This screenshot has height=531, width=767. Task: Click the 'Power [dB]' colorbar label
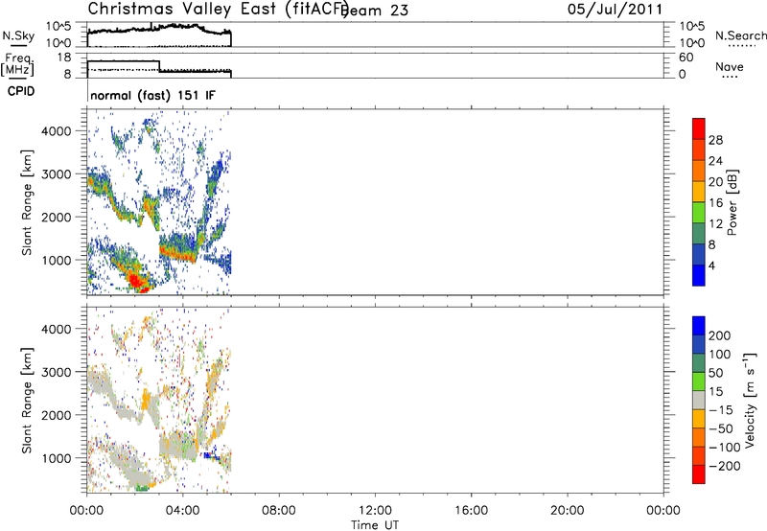(x=732, y=202)
